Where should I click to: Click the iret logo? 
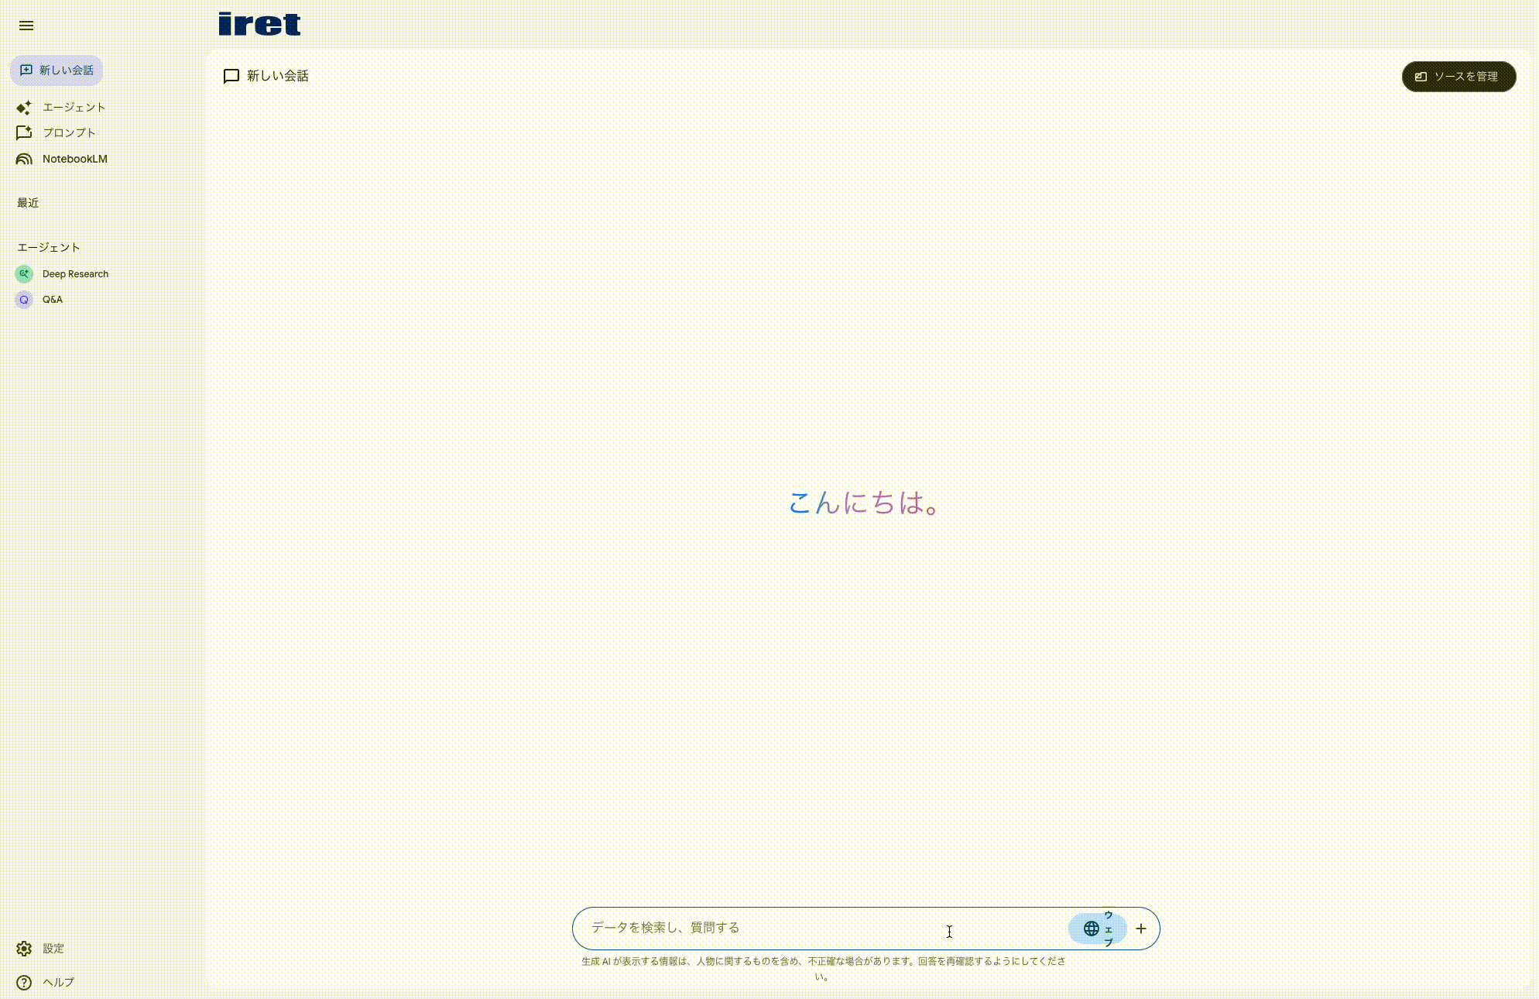tap(259, 24)
